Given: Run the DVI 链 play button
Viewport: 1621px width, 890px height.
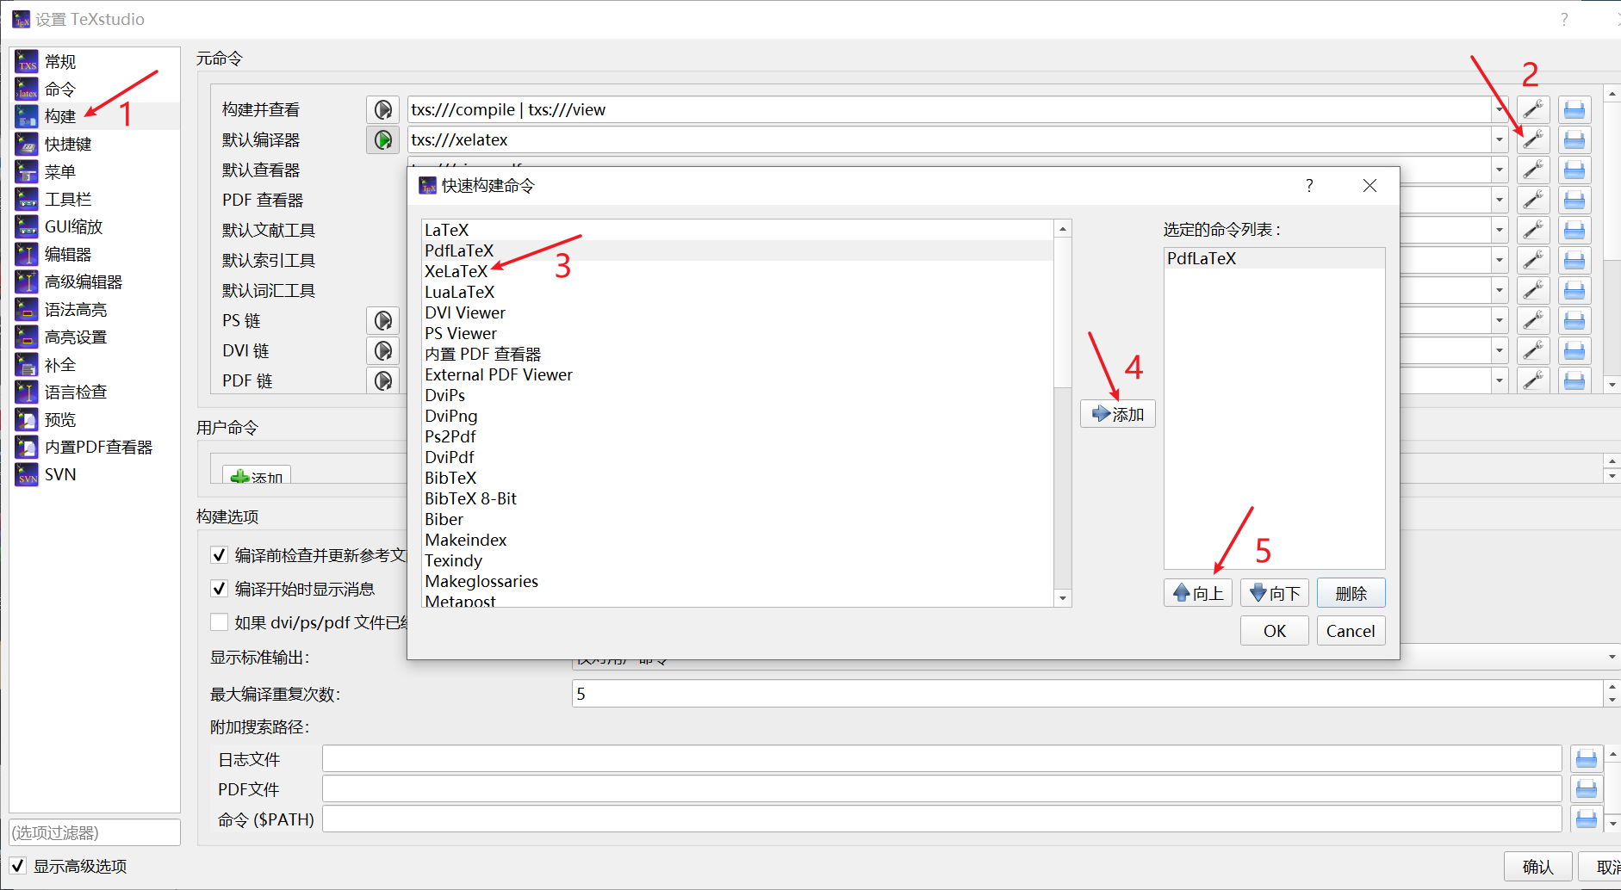Looking at the screenshot, I should 382,350.
